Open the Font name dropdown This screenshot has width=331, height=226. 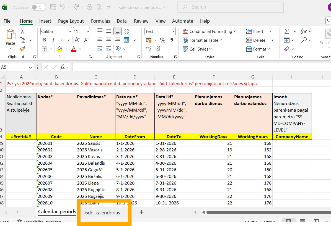click(70, 31)
